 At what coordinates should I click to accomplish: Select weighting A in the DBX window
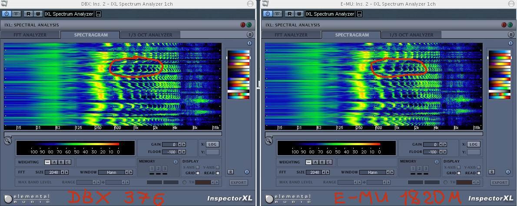click(54, 162)
